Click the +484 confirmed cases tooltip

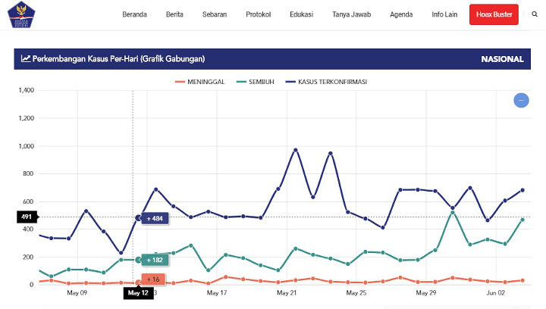[155, 219]
